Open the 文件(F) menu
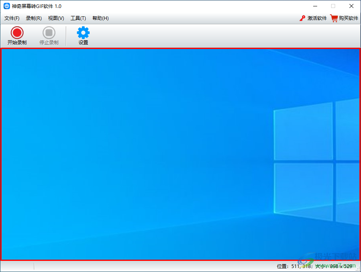 coord(12,18)
